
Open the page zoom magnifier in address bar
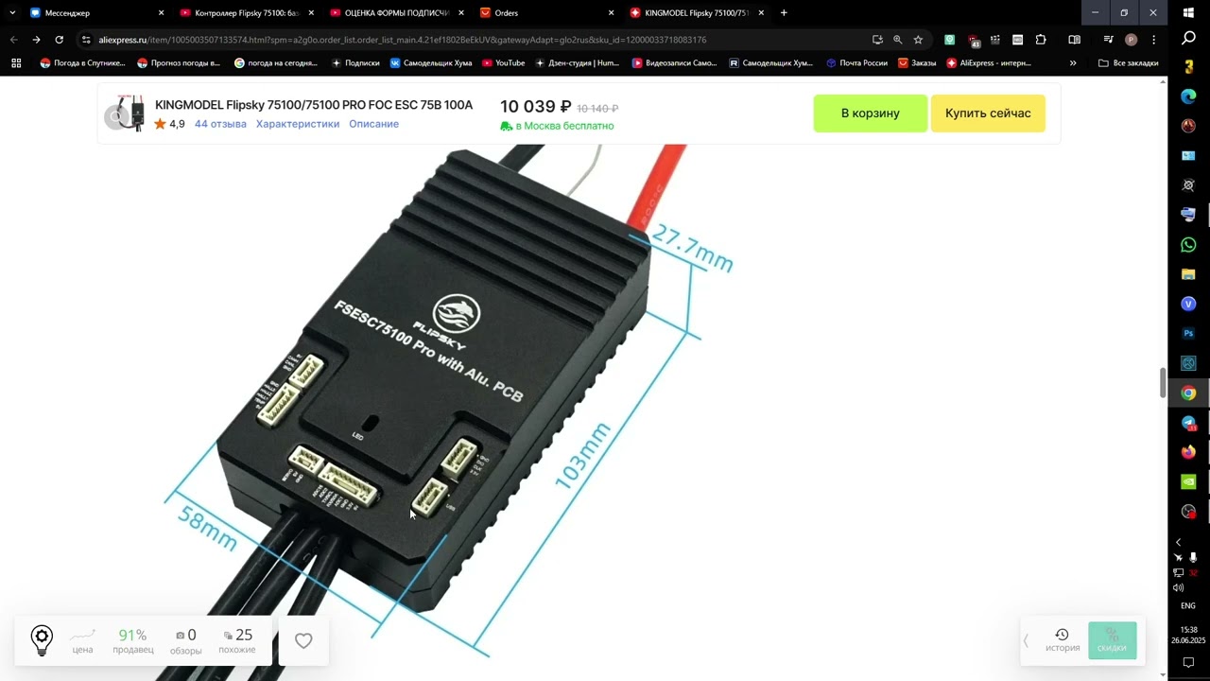click(897, 40)
